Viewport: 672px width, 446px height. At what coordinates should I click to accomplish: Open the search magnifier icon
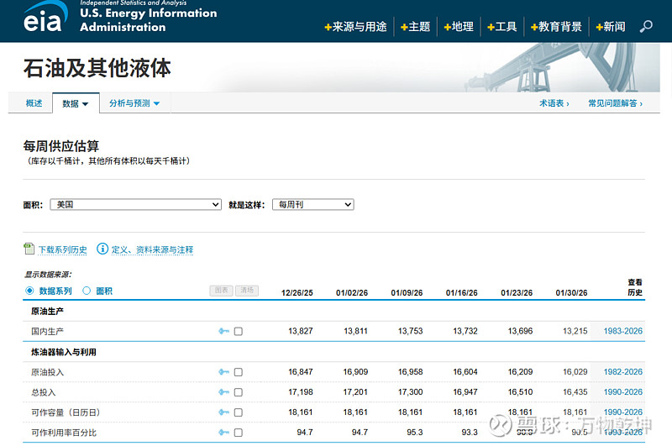(646, 27)
